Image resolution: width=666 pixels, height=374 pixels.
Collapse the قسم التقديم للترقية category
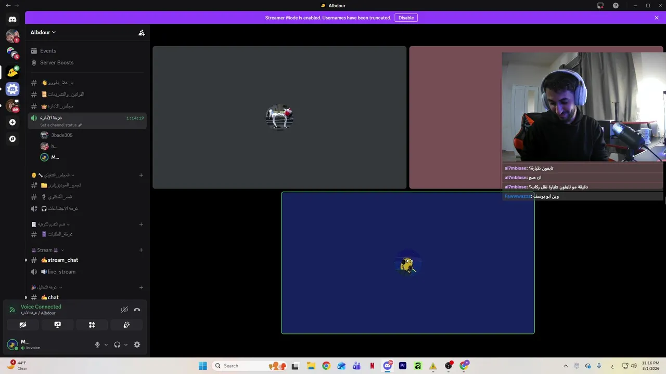coord(50,224)
